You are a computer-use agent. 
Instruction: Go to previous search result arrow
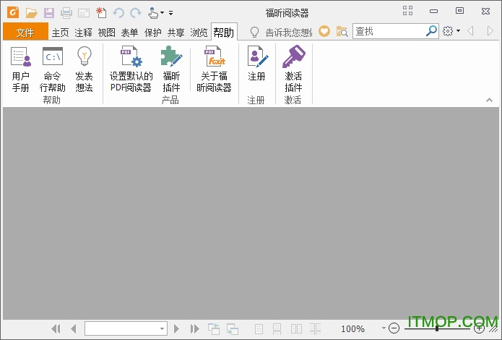coord(470,31)
